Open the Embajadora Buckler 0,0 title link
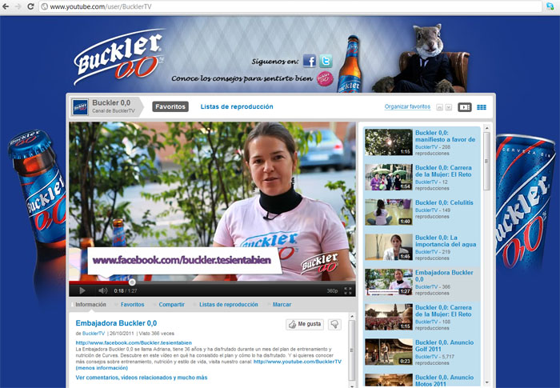The height and width of the screenshot is (388, 560). pos(116,323)
